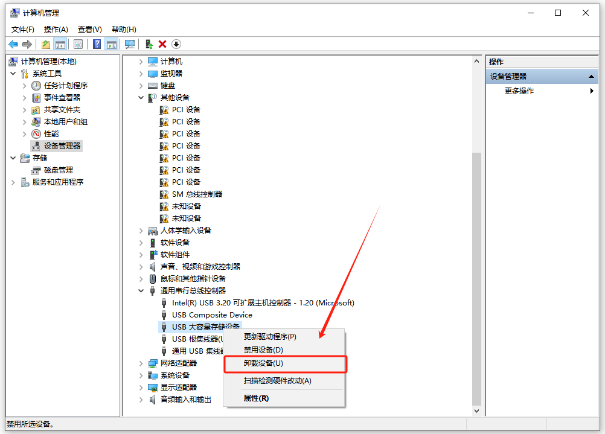Click the update driver icon with green arrow
The width and height of the screenshot is (605, 434).
tap(149, 44)
